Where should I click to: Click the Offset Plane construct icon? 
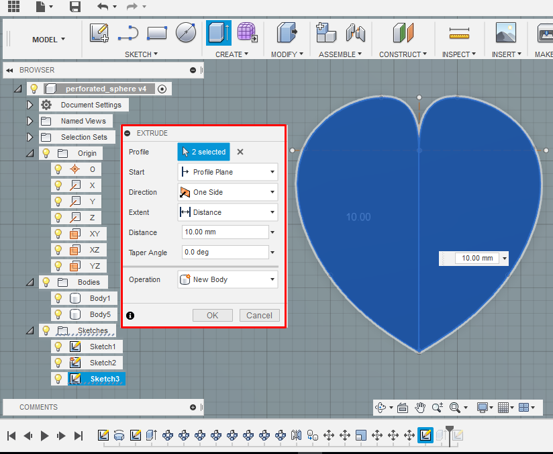click(403, 32)
